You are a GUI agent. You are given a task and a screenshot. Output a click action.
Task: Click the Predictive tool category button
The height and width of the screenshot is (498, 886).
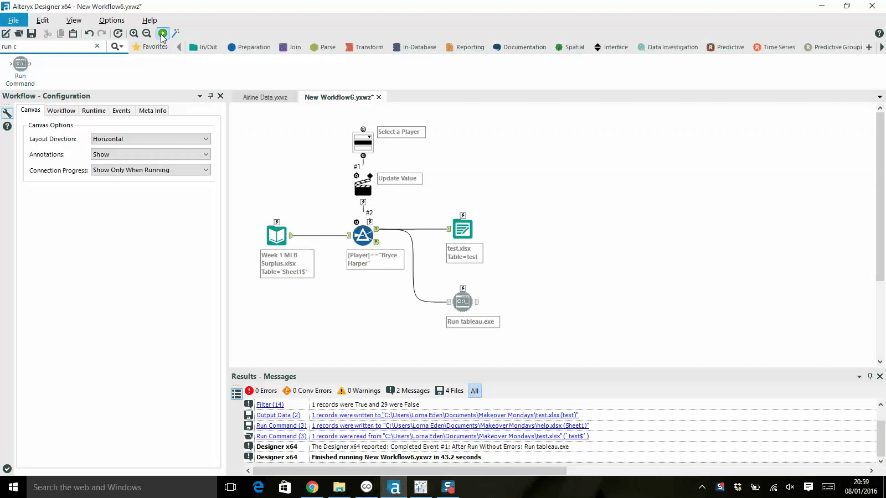pyautogui.click(x=725, y=47)
